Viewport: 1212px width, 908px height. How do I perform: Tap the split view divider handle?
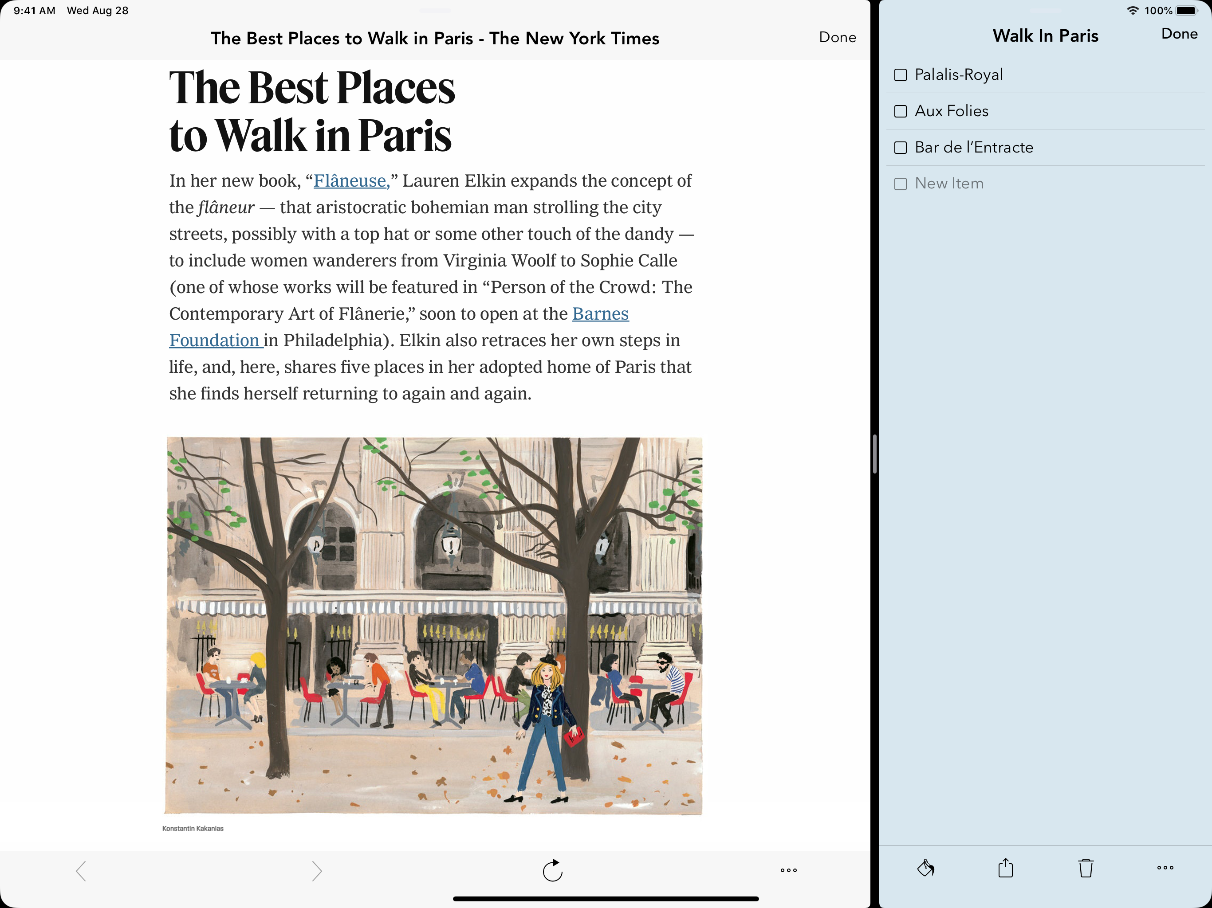[874, 454]
